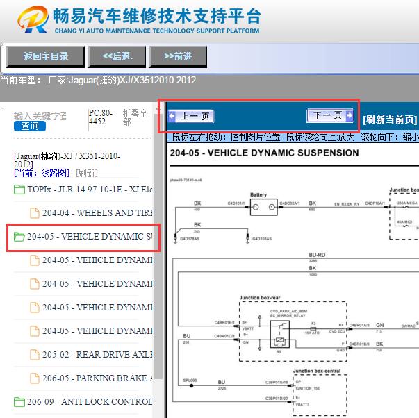This screenshot has height=418, width=419.
Task: Click the Junction box-rear label
Action: point(260,298)
